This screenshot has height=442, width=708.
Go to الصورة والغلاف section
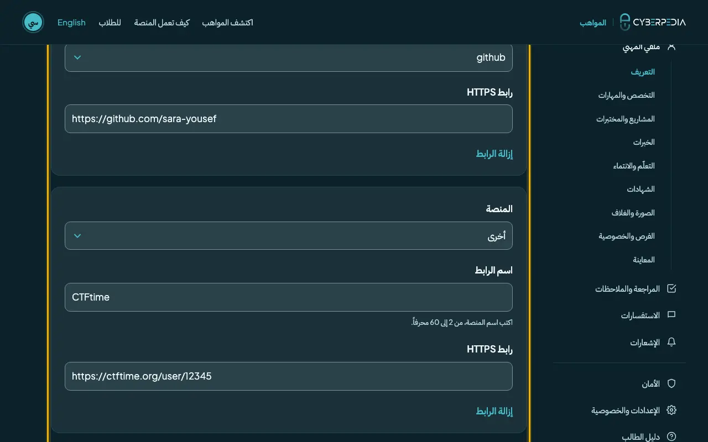[633, 213]
